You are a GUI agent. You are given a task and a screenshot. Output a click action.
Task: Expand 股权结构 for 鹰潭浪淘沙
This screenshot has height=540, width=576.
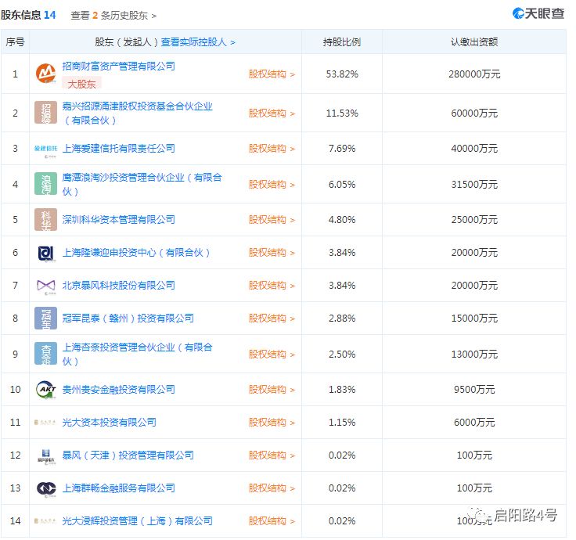point(272,185)
